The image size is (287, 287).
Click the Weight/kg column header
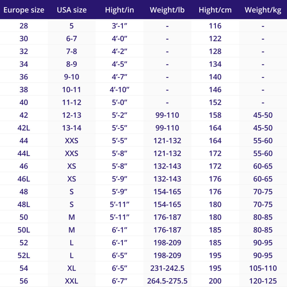click(263, 10)
